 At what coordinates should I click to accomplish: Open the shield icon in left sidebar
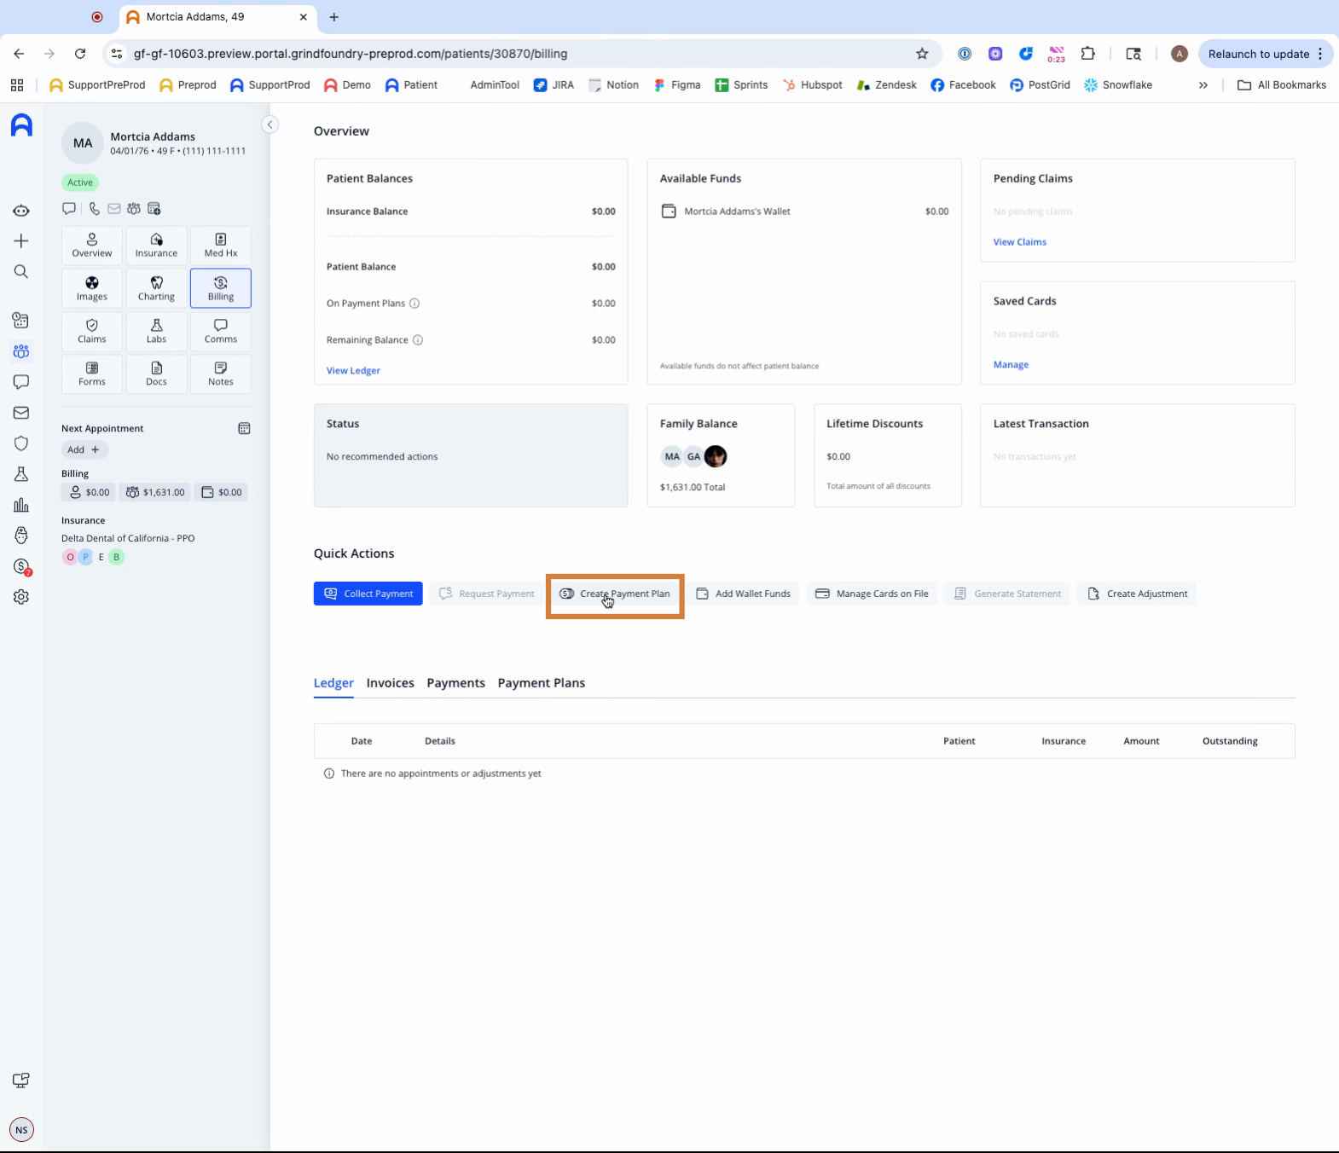[x=21, y=443]
